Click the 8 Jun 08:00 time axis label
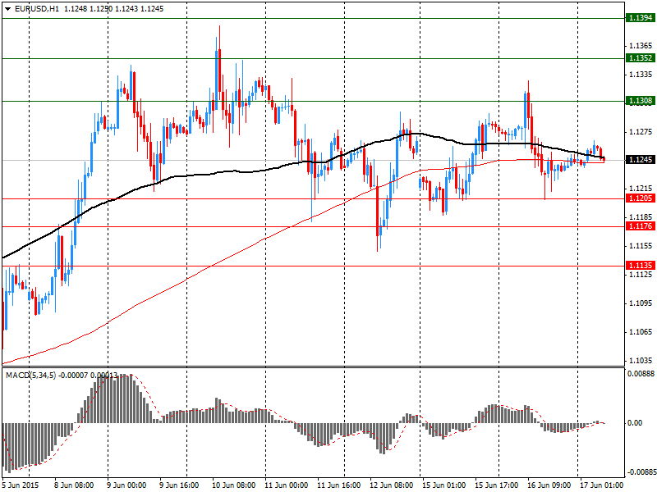This screenshot has height=492, width=657. (x=74, y=485)
